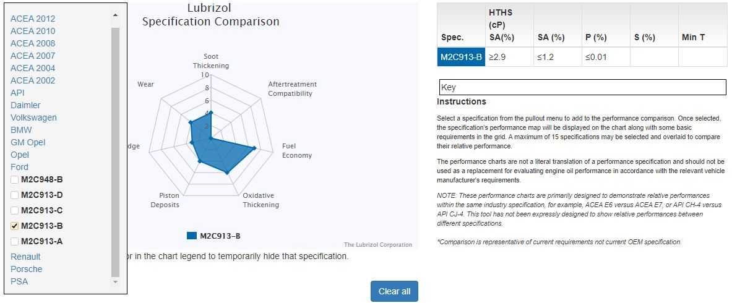Click the blue M2C913-B legend swatch
The height and width of the screenshot is (303, 732).
pos(192,236)
